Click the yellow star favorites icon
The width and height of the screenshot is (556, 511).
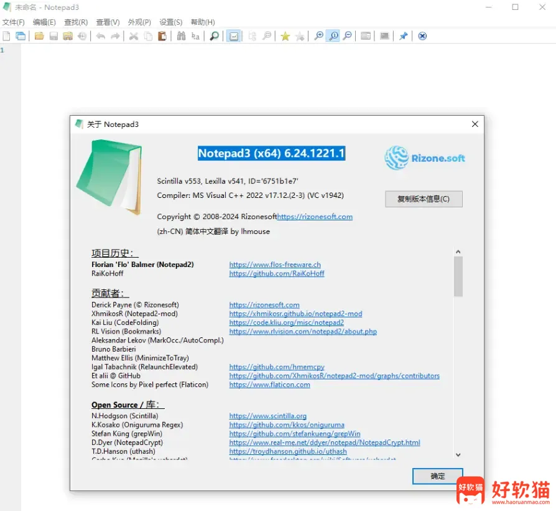click(x=285, y=36)
